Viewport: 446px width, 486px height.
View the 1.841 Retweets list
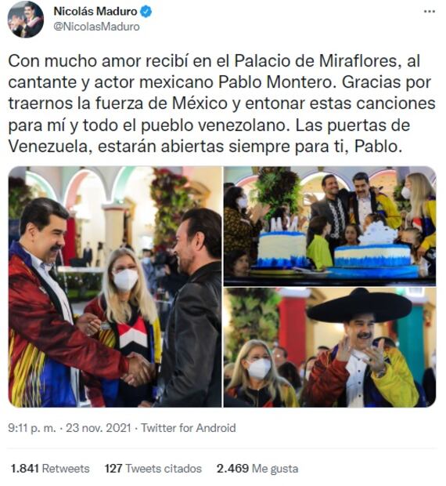click(50, 468)
